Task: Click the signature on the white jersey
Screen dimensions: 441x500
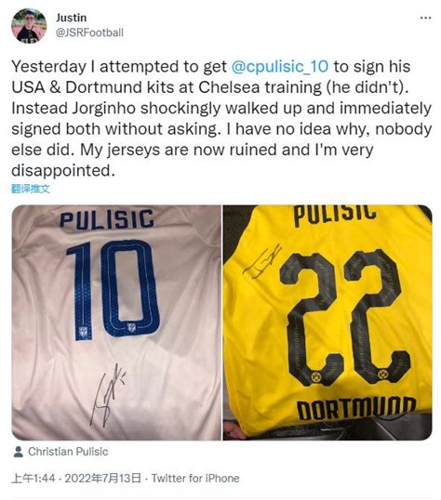Action: (x=107, y=395)
